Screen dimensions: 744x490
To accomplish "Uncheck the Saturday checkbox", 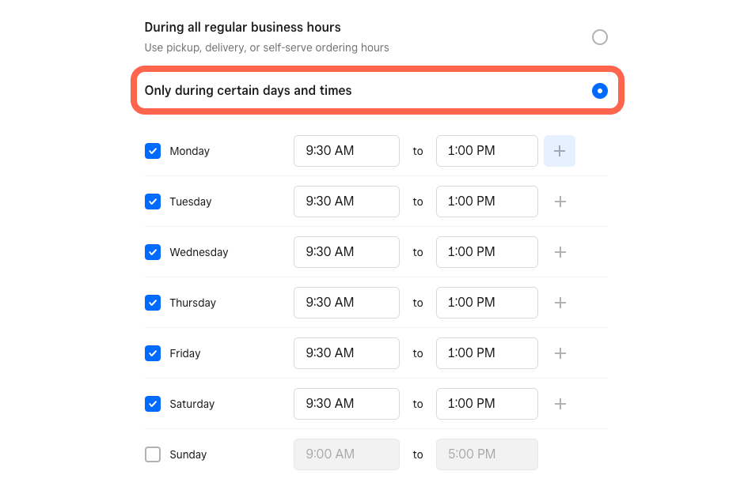I will 153,404.
